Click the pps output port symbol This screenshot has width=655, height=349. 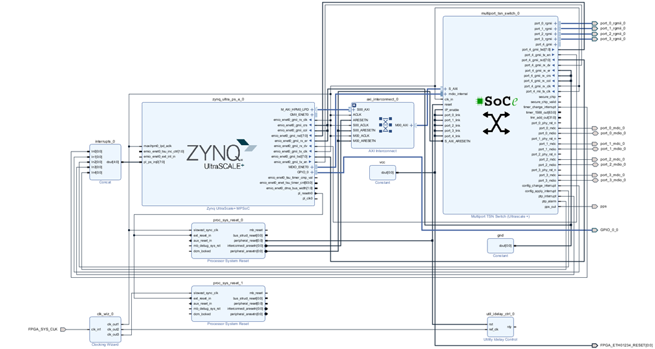(x=594, y=206)
